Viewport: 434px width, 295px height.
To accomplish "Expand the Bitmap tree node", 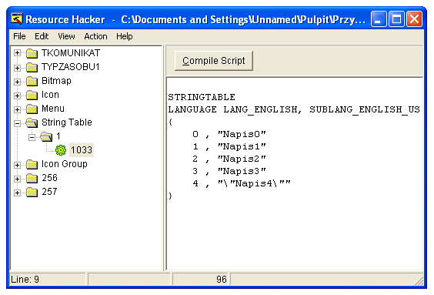I will pos(17,82).
